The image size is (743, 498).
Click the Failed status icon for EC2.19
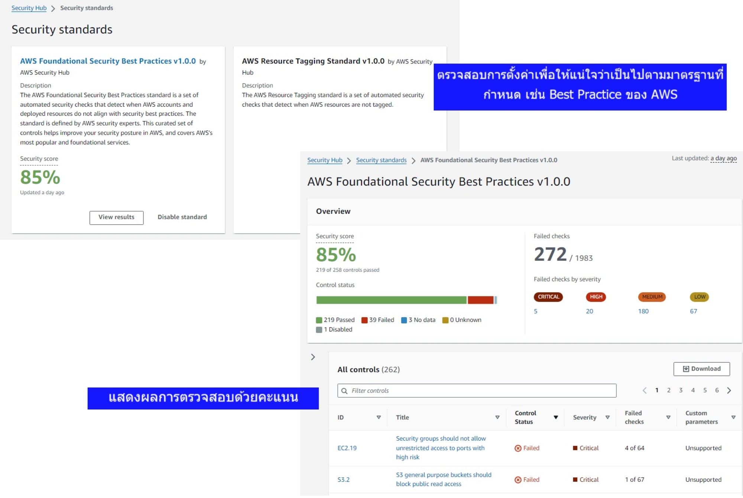click(x=518, y=448)
